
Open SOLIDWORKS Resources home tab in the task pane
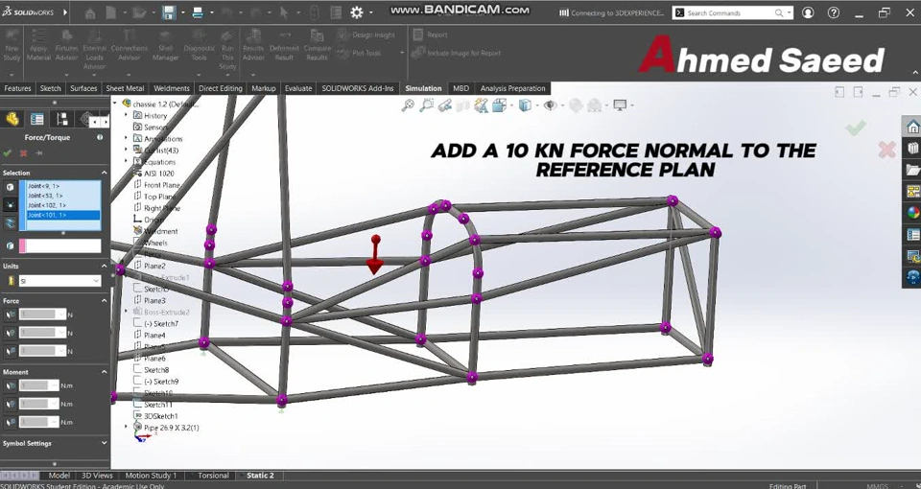(x=912, y=126)
